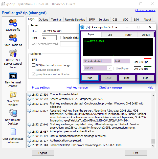This screenshot has height=159, width=158.
Task: Click log scrollbar up arrow
Action: (153, 96)
